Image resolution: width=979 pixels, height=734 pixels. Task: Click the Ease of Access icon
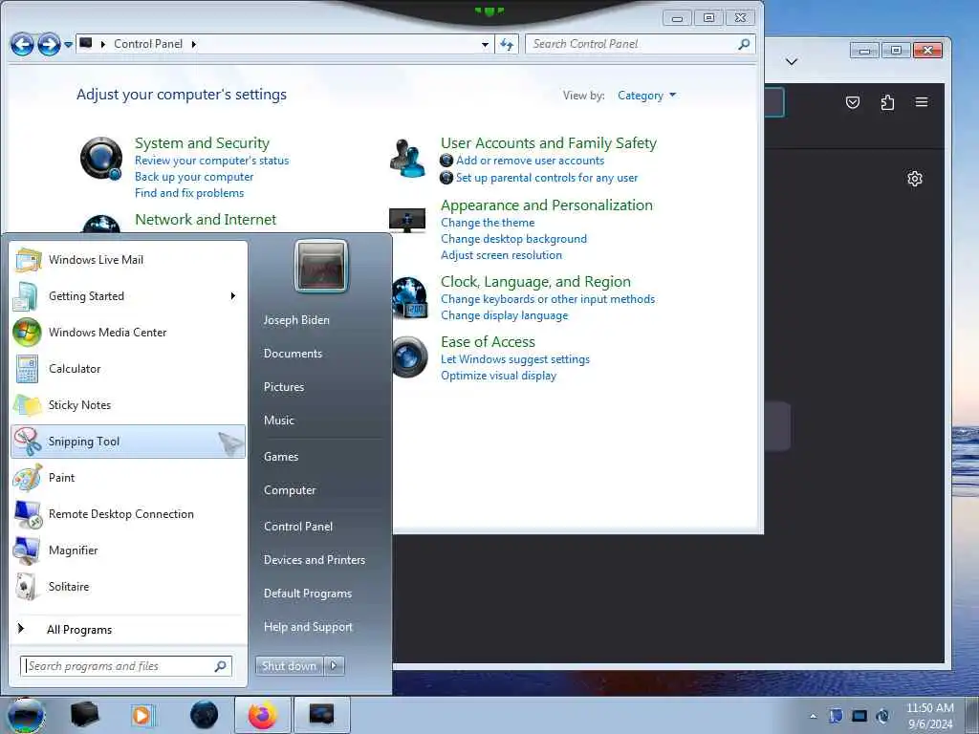point(409,357)
